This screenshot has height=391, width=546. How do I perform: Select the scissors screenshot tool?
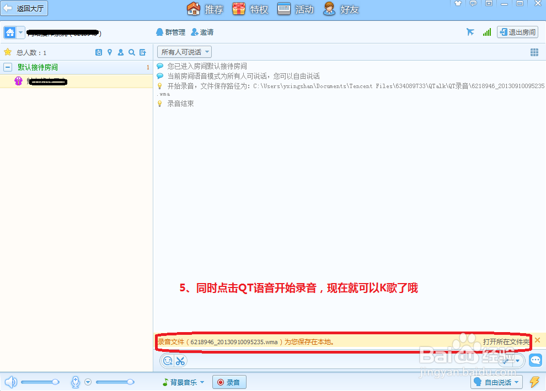click(x=181, y=361)
